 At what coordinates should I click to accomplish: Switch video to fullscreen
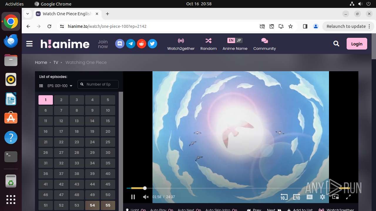348,197
